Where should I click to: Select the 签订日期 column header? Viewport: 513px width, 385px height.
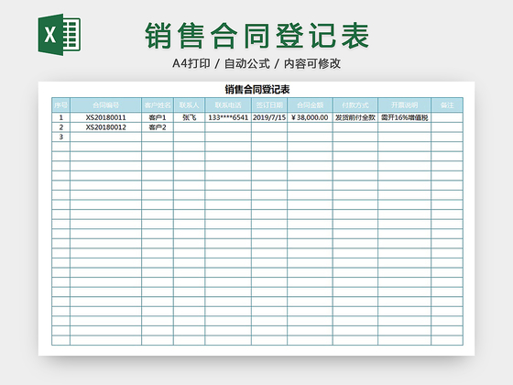[269, 105]
